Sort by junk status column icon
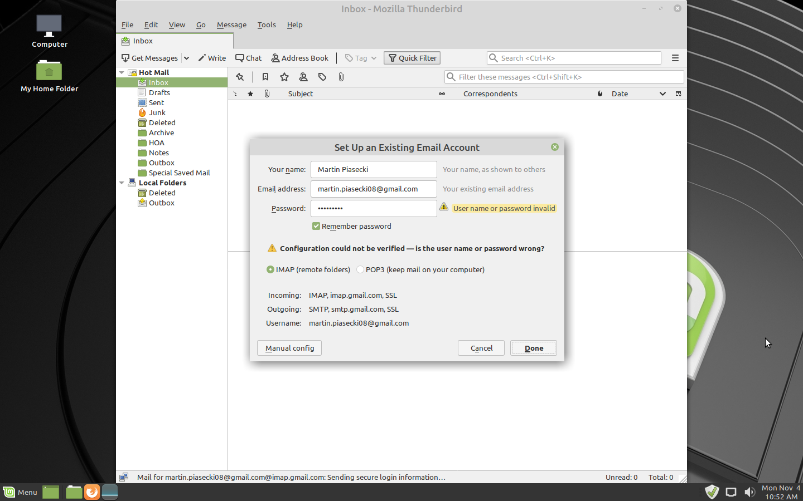Screen dimensions: 803x501 (600, 94)
